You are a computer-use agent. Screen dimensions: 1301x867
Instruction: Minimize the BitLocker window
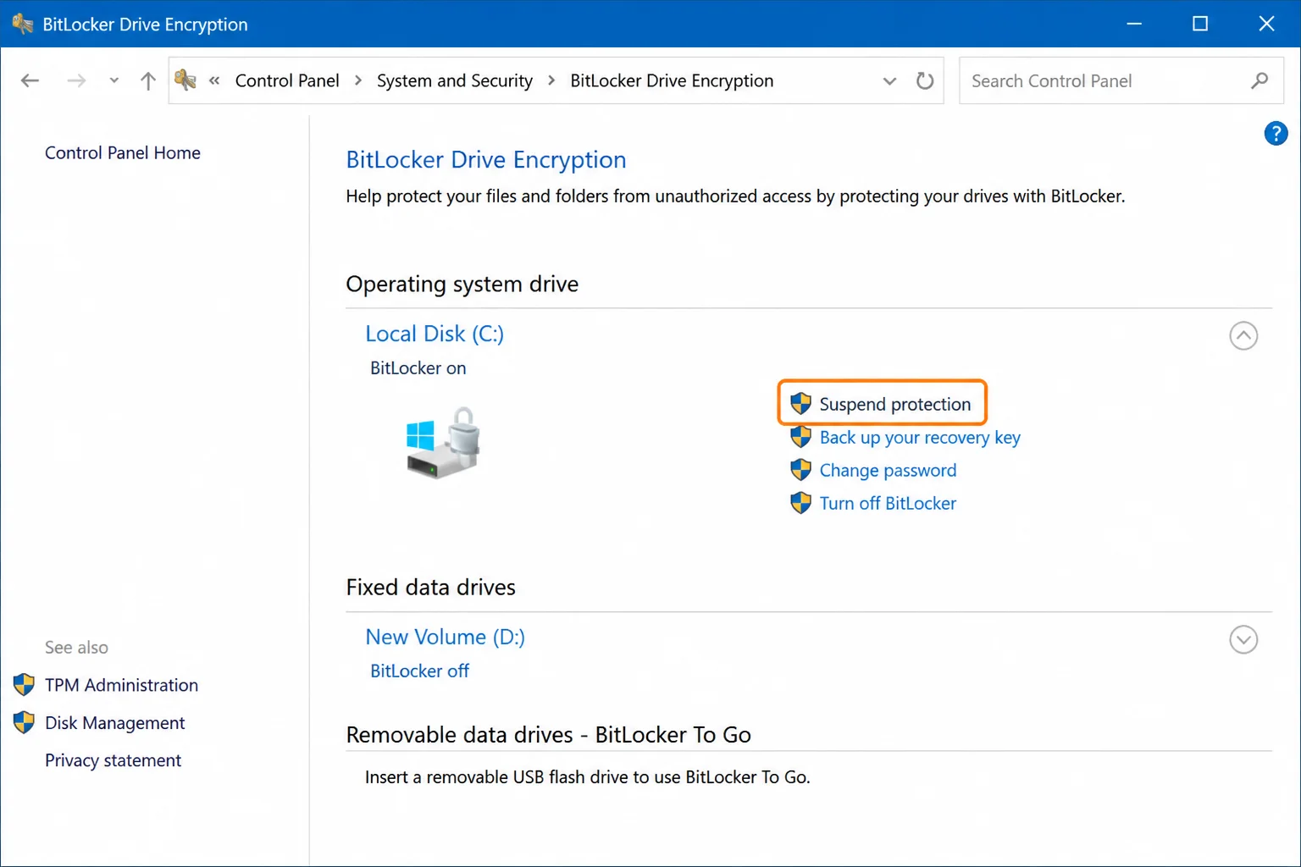1134,24
